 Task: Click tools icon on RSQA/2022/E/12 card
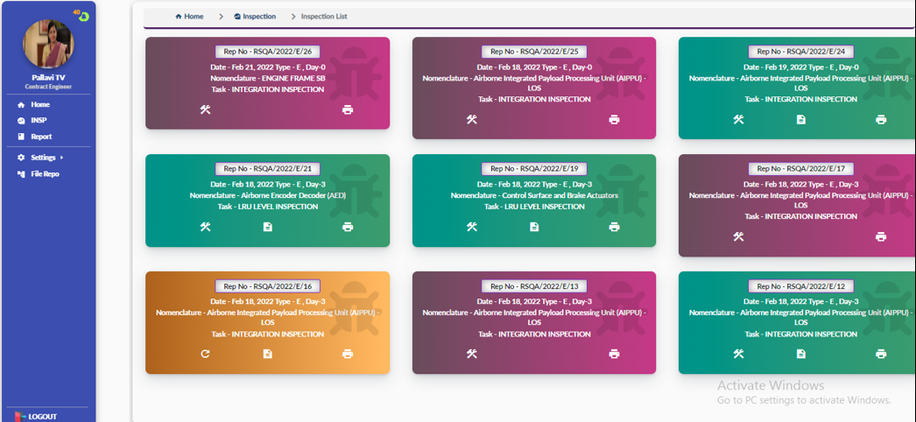tap(738, 354)
